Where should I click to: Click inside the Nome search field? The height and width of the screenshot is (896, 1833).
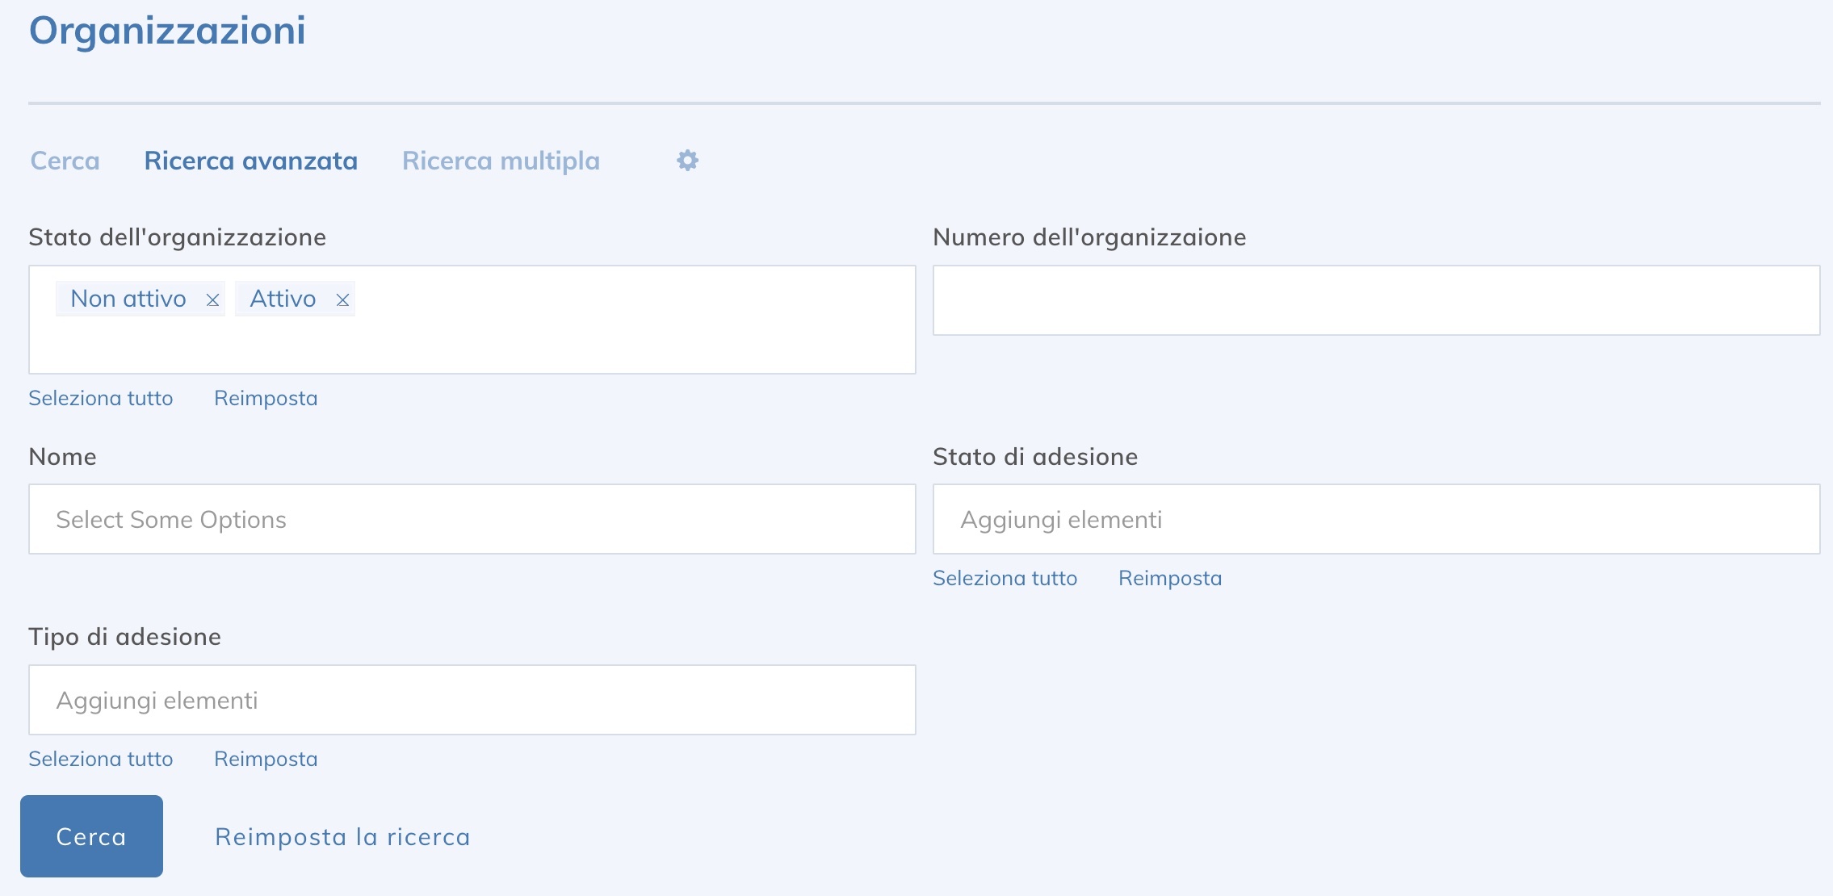pos(472,518)
